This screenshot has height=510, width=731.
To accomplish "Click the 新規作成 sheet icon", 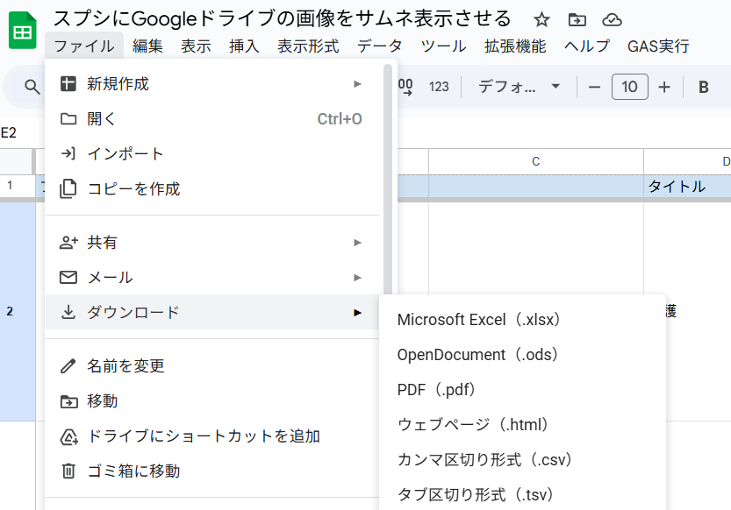I will [x=68, y=84].
